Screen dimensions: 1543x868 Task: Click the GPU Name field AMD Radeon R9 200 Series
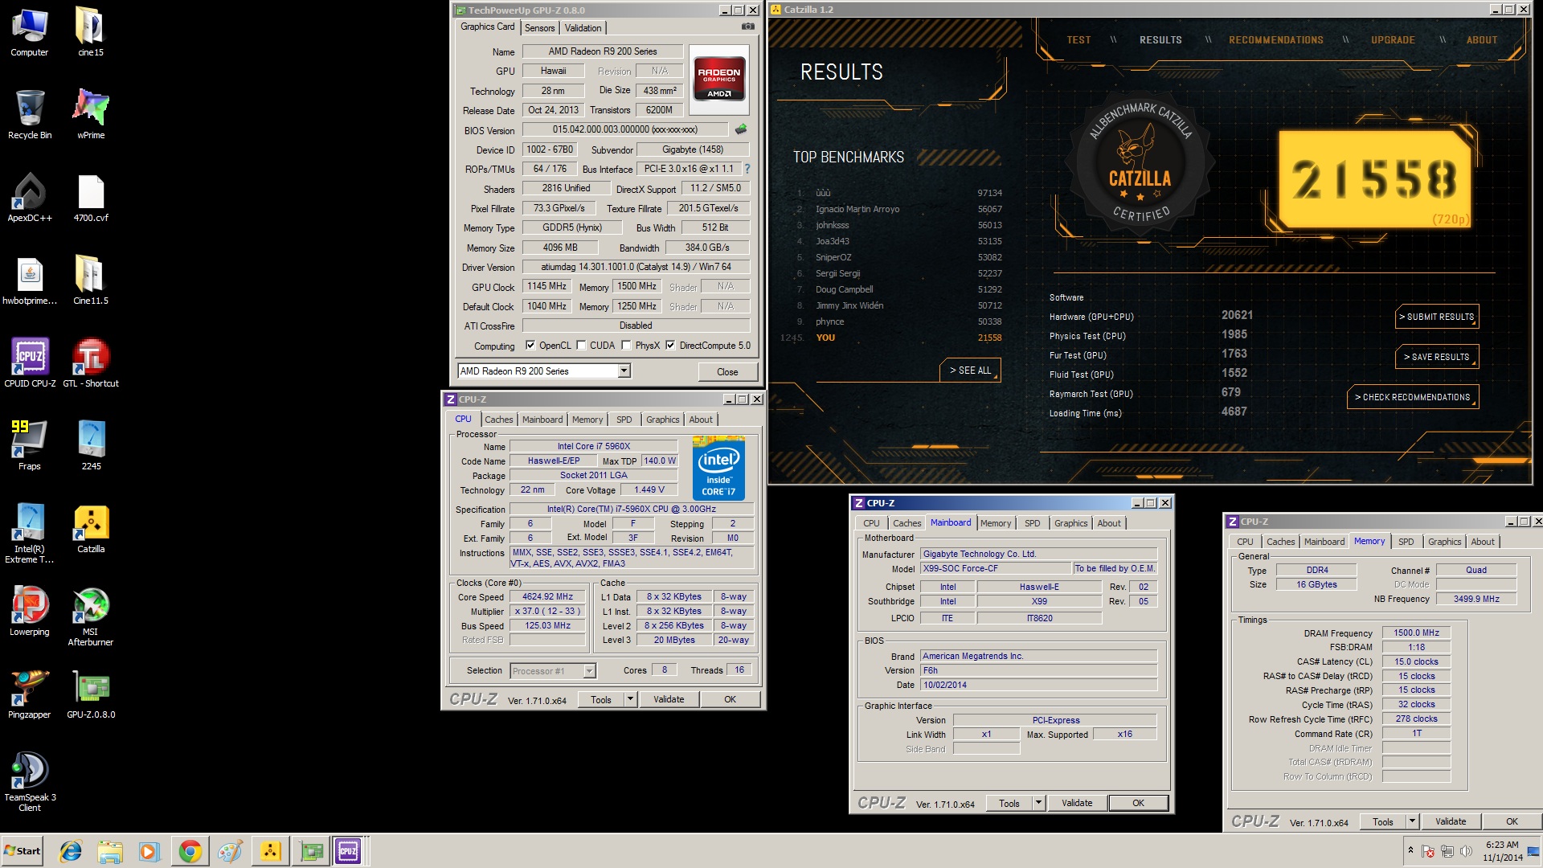coord(603,51)
